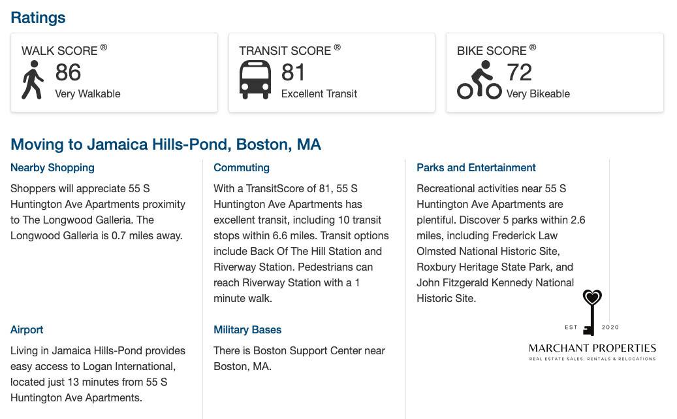Screen dimensions: 677x419
Task: Click the Parks and Entertainment heading
Action: click(x=476, y=168)
